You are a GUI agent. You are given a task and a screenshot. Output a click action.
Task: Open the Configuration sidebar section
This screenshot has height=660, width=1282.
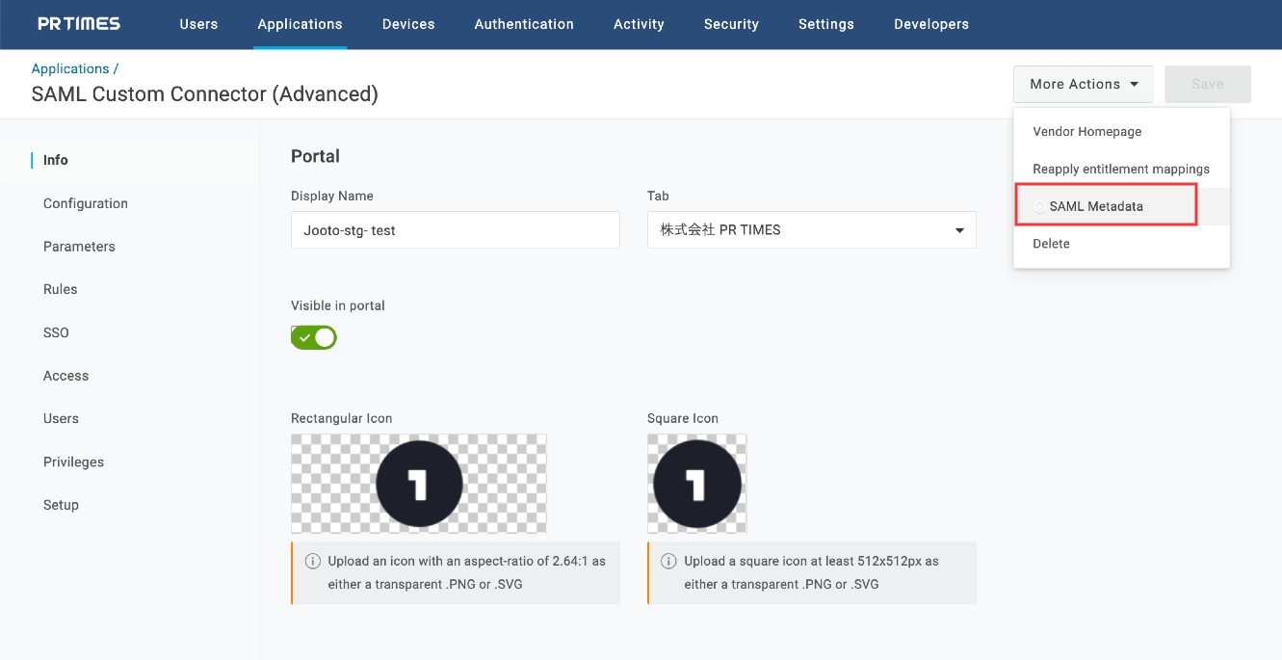click(86, 203)
